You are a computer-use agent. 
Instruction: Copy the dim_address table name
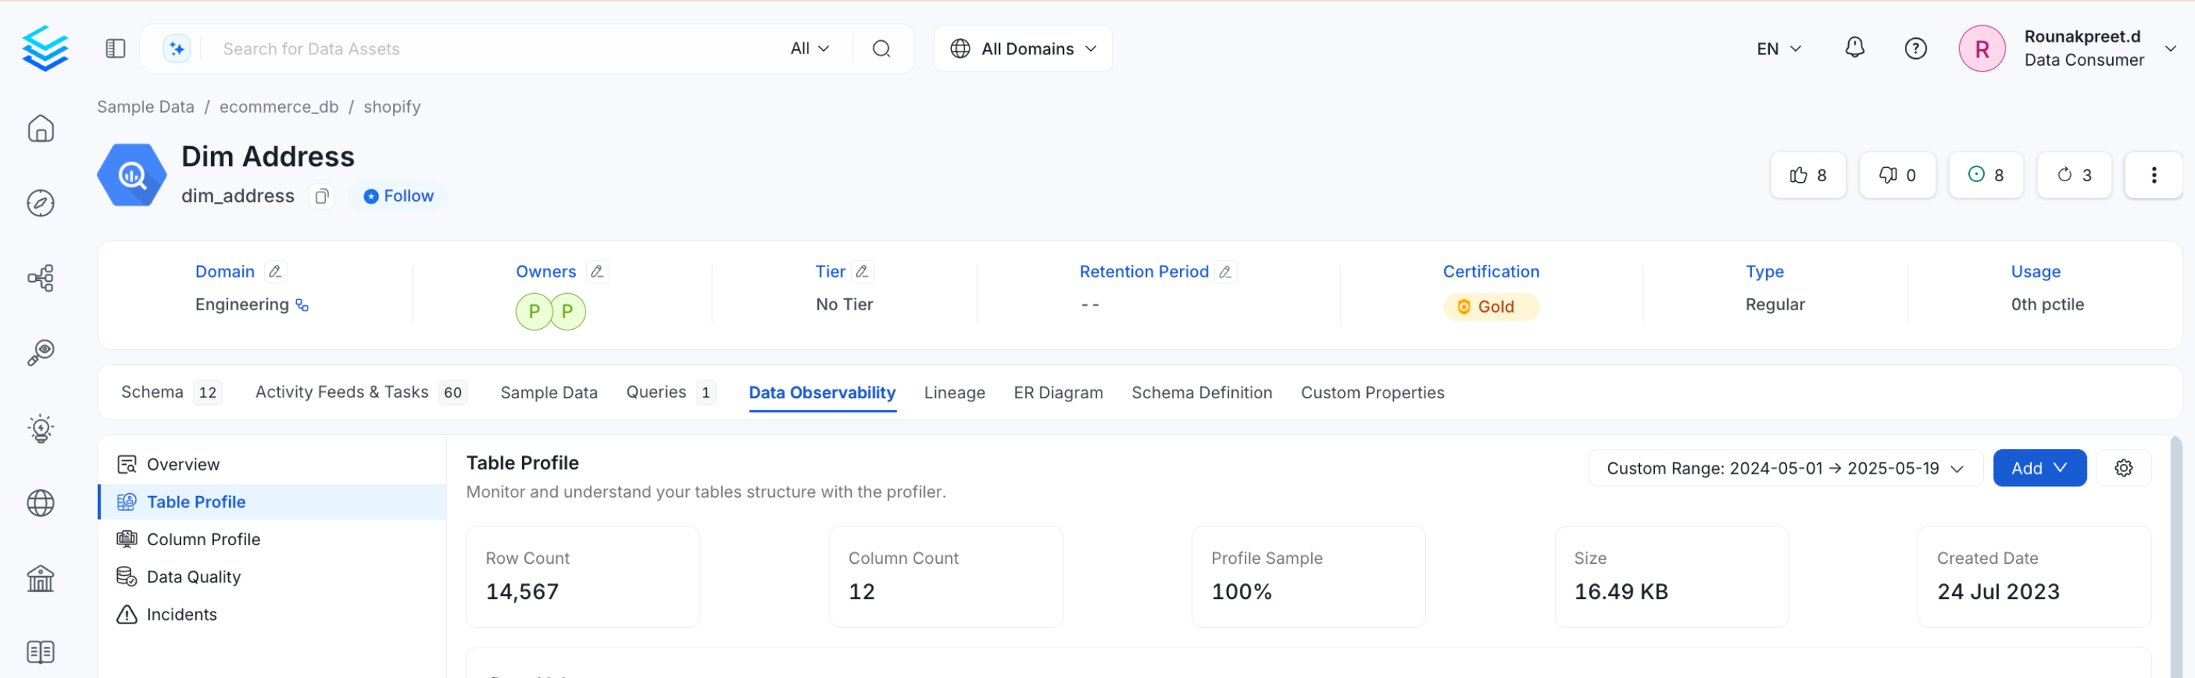tap(321, 197)
